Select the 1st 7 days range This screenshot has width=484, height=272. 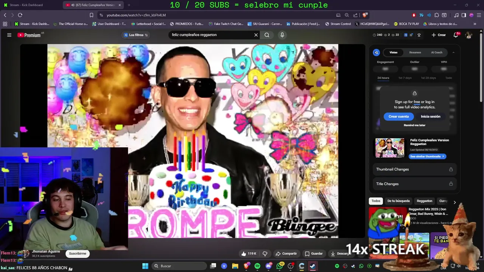tap(405, 78)
